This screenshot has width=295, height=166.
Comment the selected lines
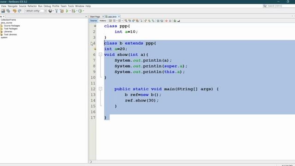coord(175,21)
